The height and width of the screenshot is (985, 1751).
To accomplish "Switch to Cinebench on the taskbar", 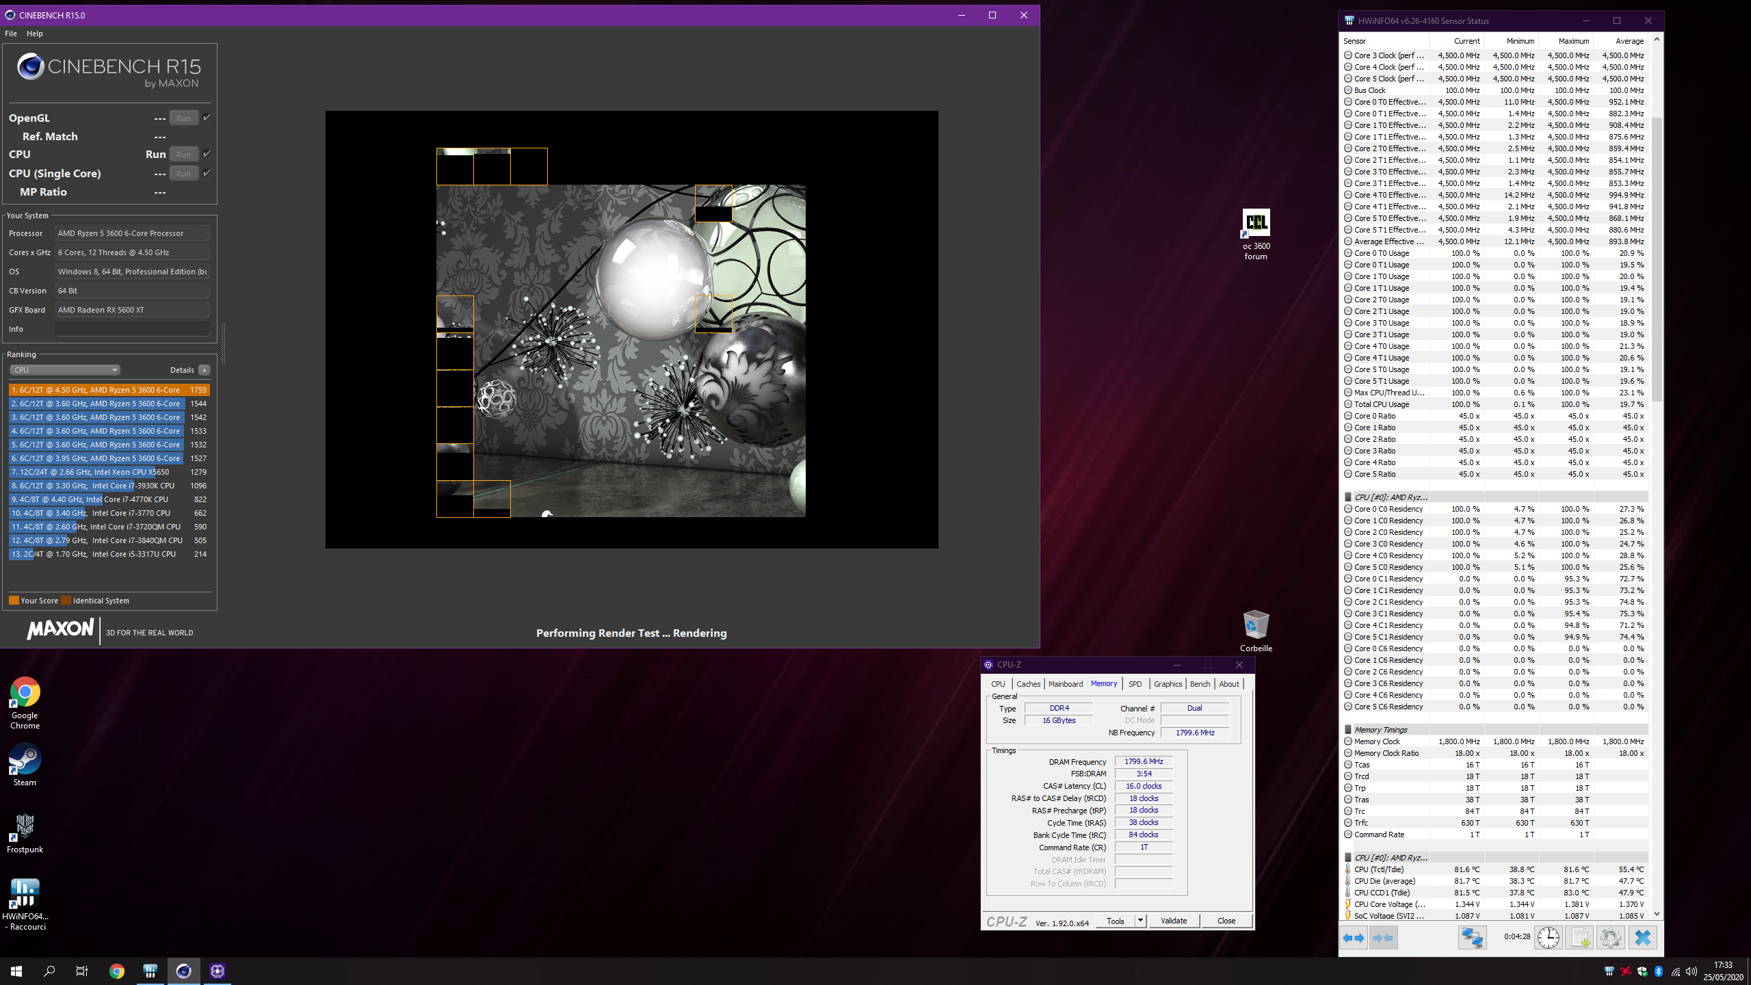I will (x=184, y=971).
